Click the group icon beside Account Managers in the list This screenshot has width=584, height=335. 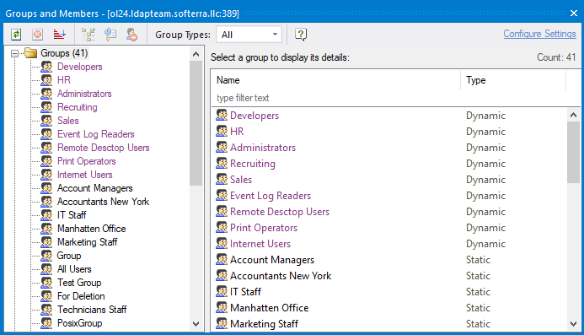pyautogui.click(x=222, y=259)
